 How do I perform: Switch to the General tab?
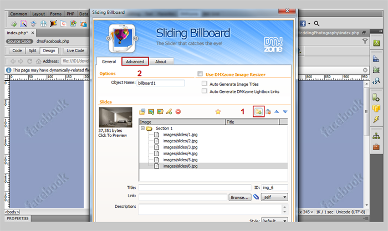(109, 61)
